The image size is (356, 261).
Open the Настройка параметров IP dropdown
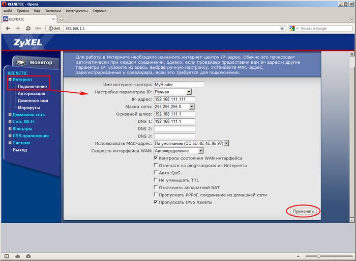[x=188, y=92]
